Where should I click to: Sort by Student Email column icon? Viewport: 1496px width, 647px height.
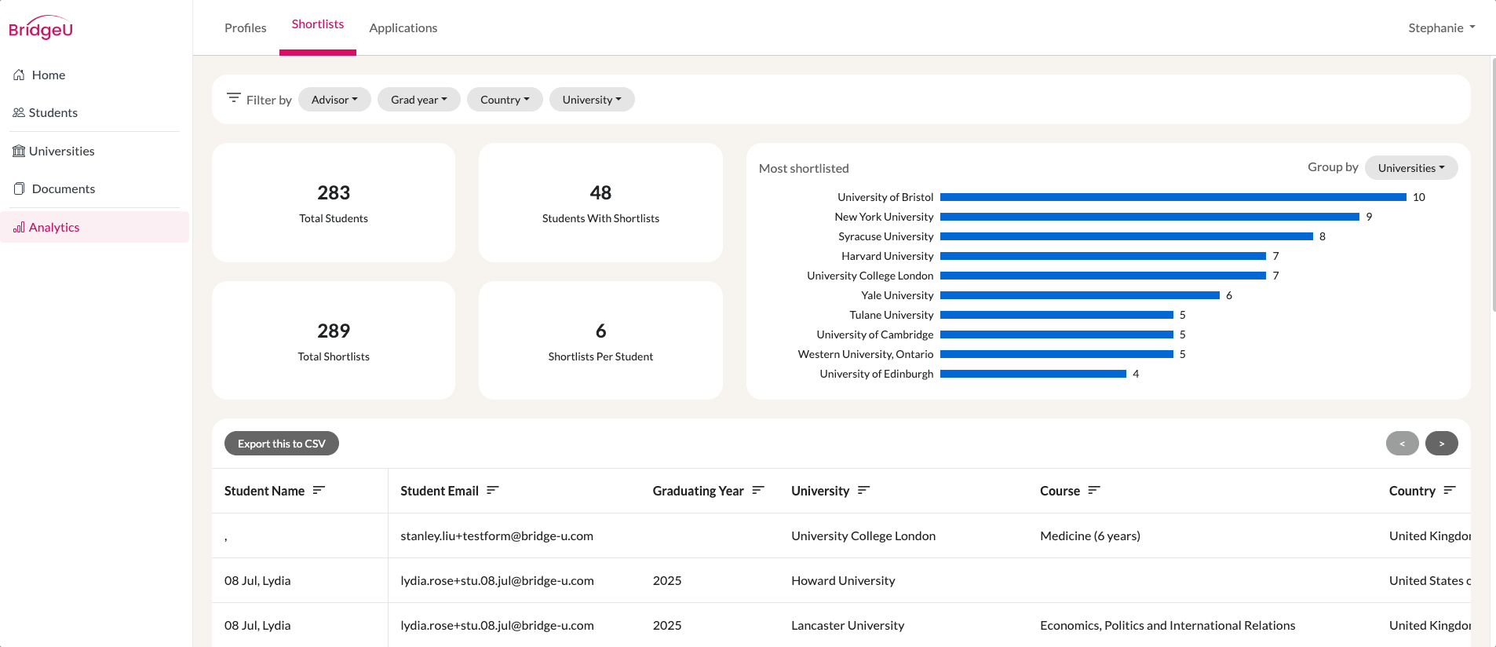pyautogui.click(x=493, y=490)
